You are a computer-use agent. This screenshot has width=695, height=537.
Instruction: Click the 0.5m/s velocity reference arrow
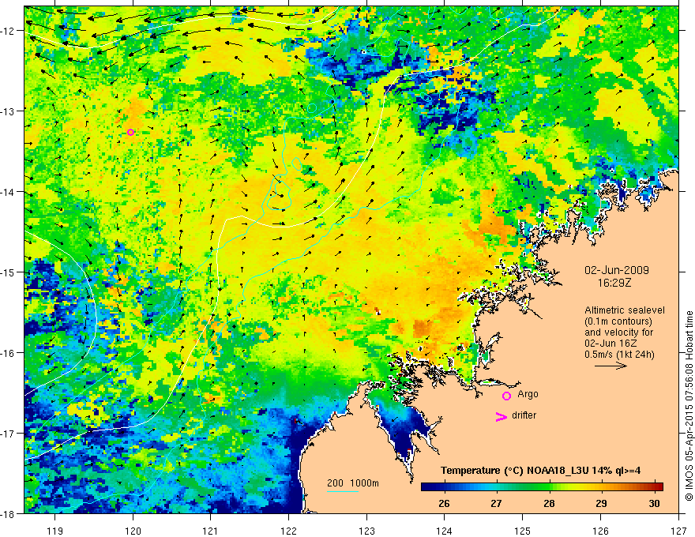[610, 366]
